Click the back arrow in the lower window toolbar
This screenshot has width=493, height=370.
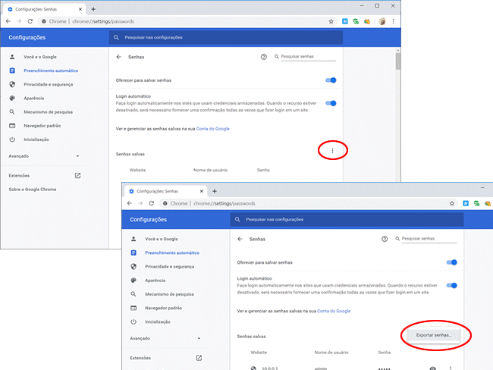tap(130, 203)
